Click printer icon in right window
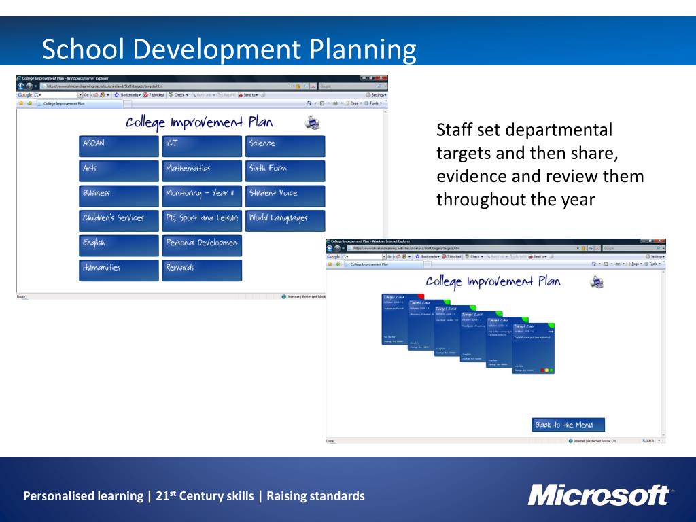 click(597, 282)
